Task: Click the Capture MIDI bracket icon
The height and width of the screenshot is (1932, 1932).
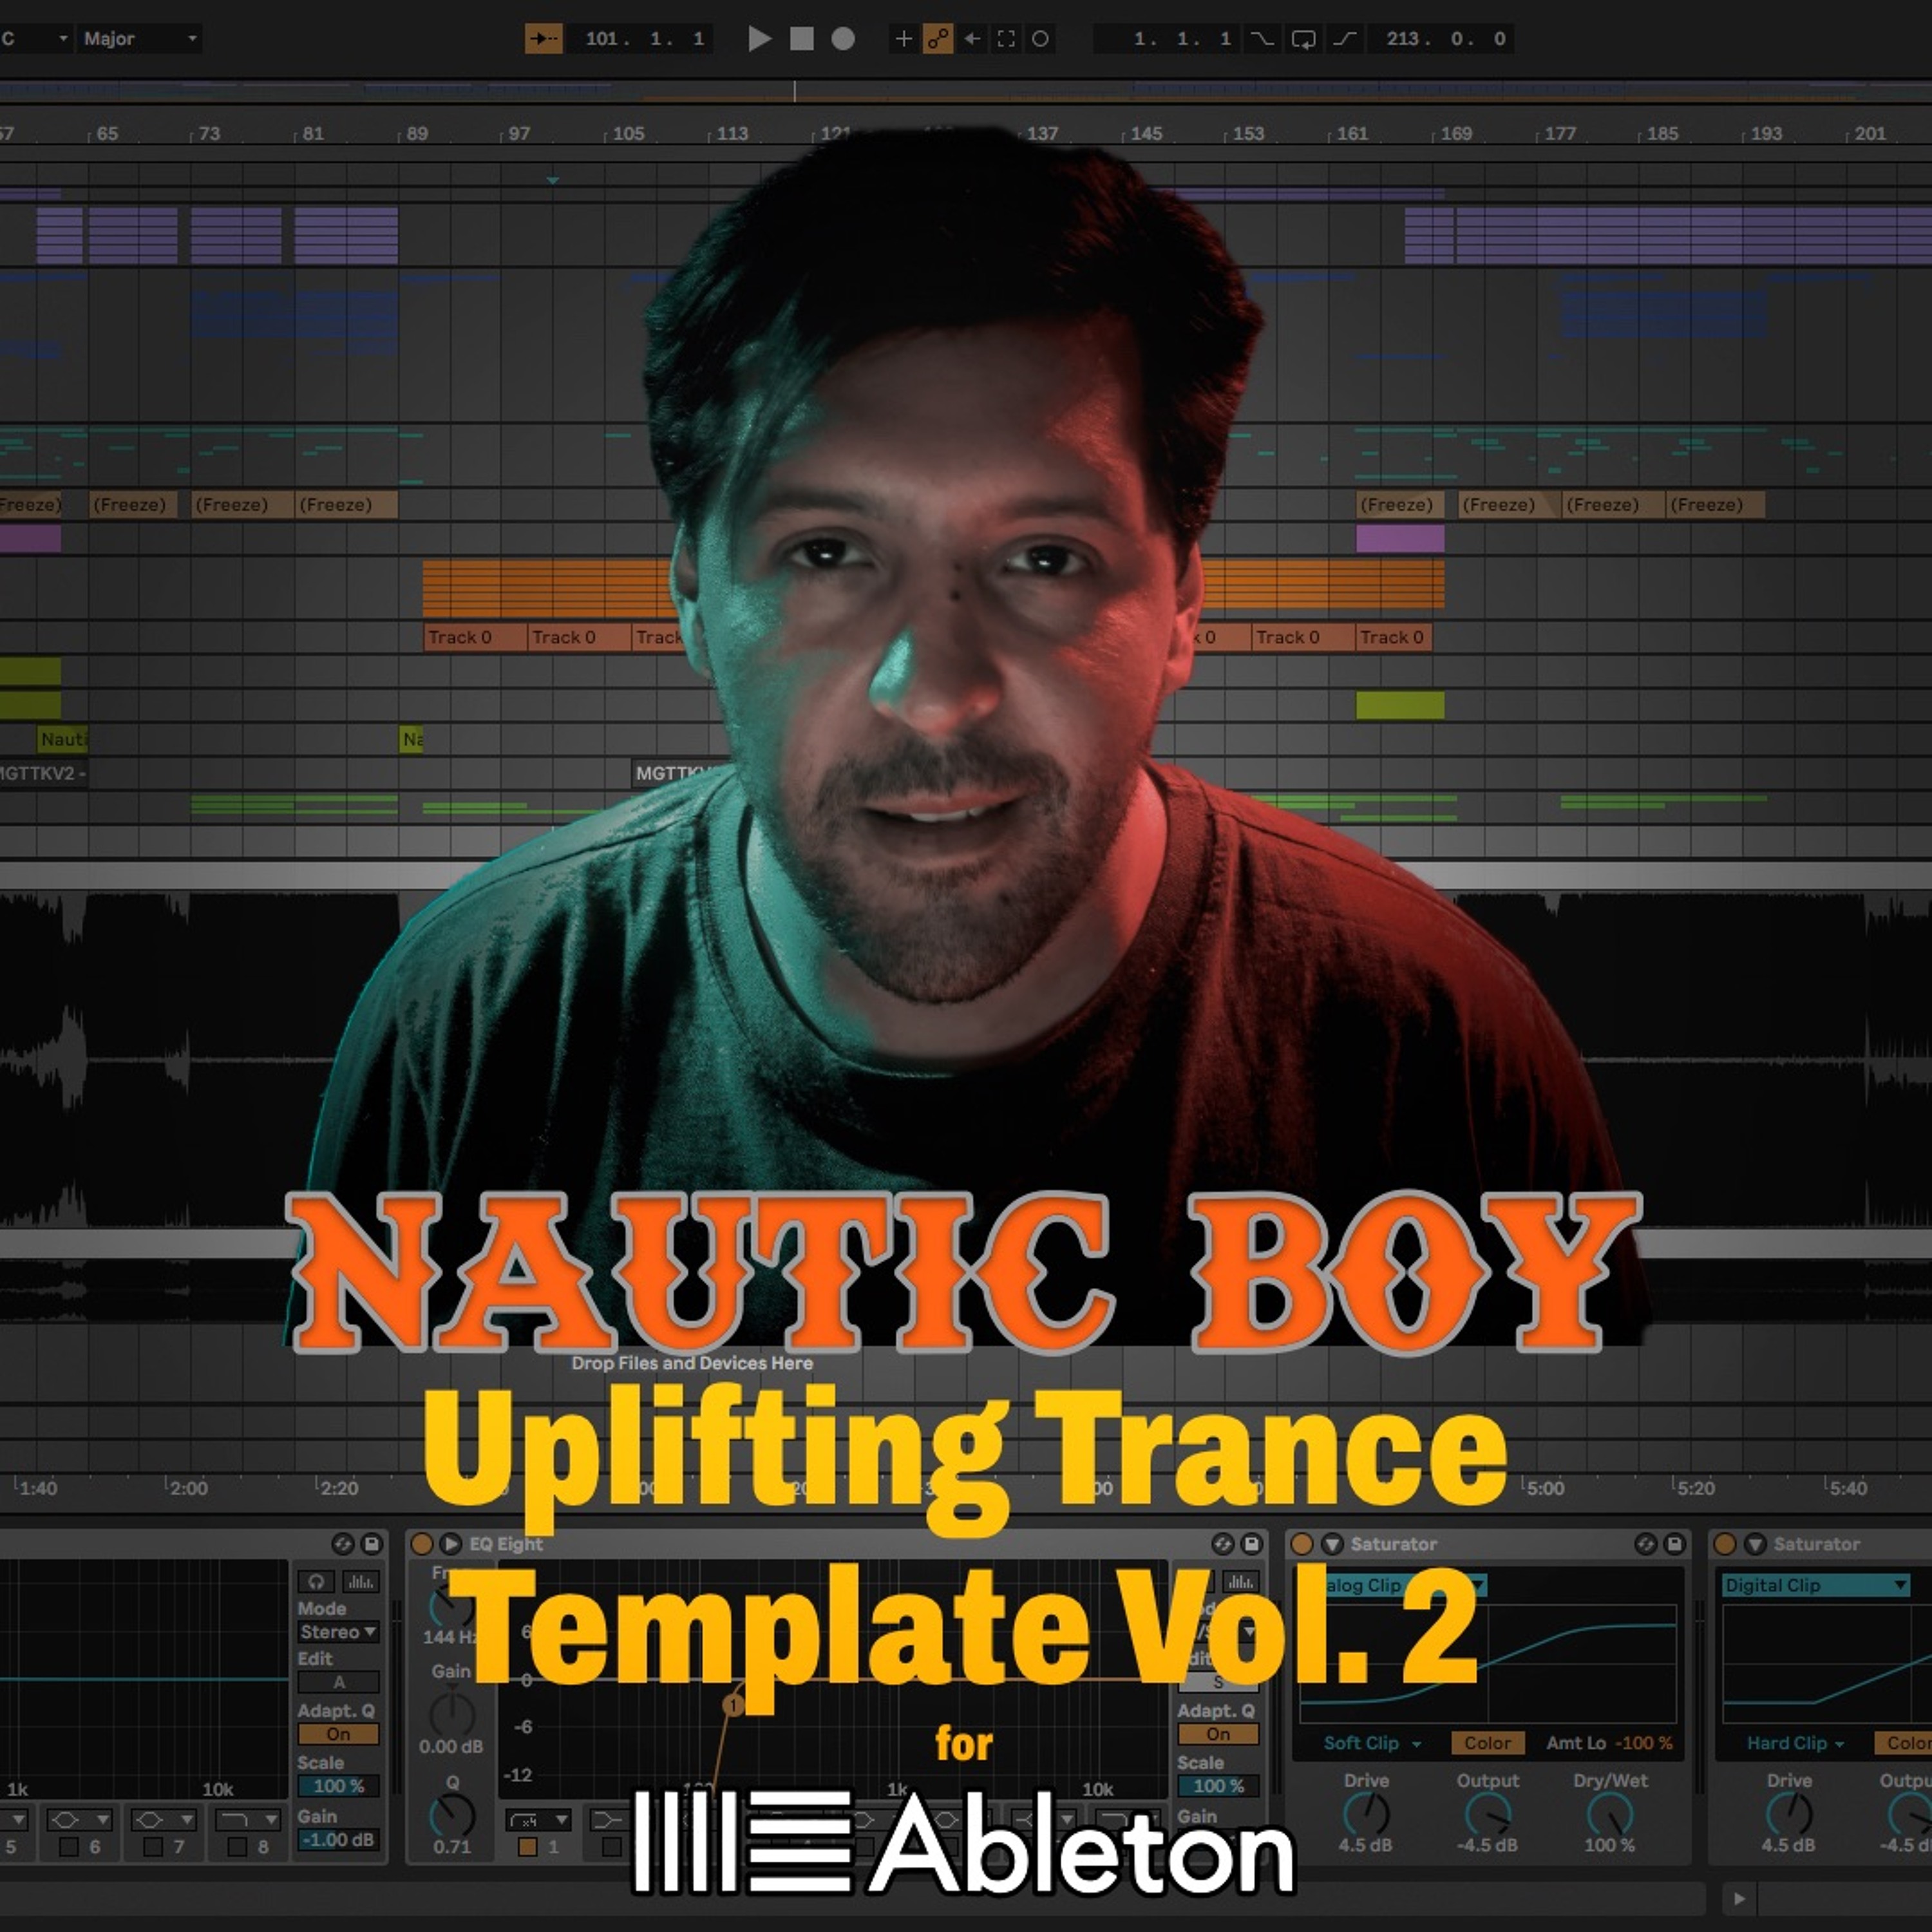Action: pos(1006,39)
